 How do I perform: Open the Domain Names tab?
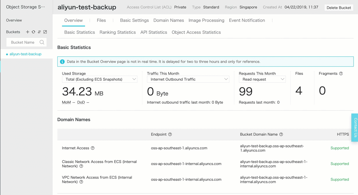(x=169, y=20)
